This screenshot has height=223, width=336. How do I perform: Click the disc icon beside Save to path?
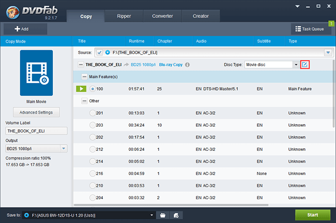coord(26,215)
